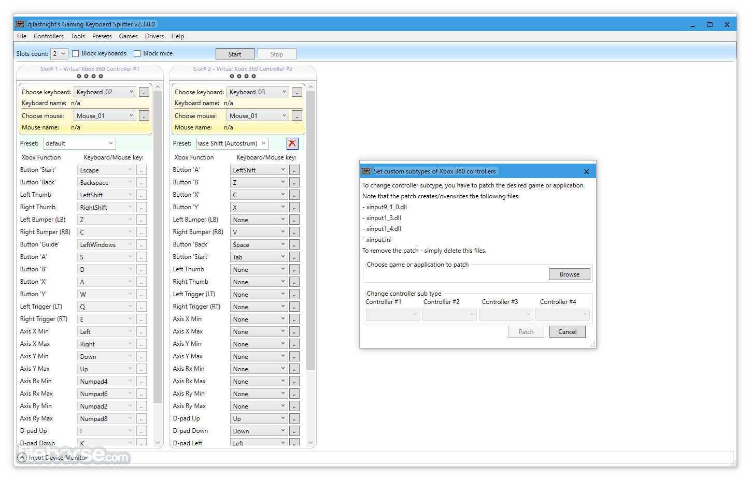Viewport: 750px width, 480px height.
Task: Open the Presets menu
Action: click(x=102, y=36)
